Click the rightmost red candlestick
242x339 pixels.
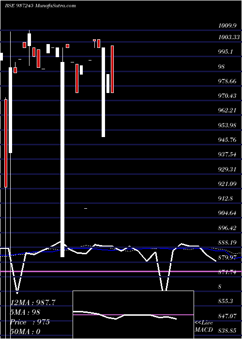112,69
